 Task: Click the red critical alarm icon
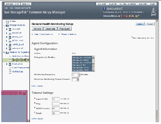(x=125, y=16)
